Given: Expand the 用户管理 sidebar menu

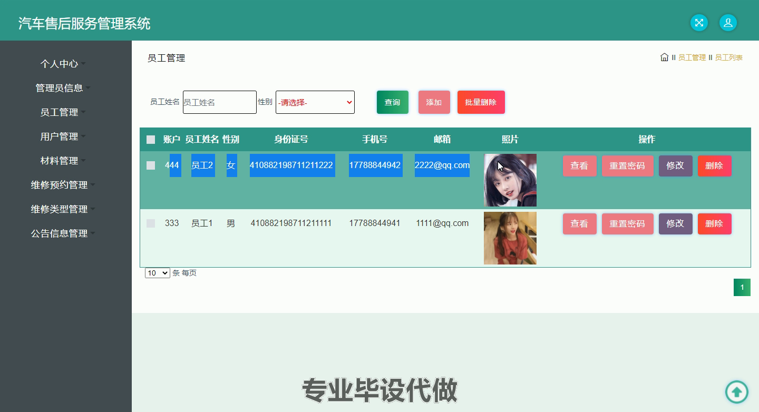Looking at the screenshot, I should [x=63, y=136].
